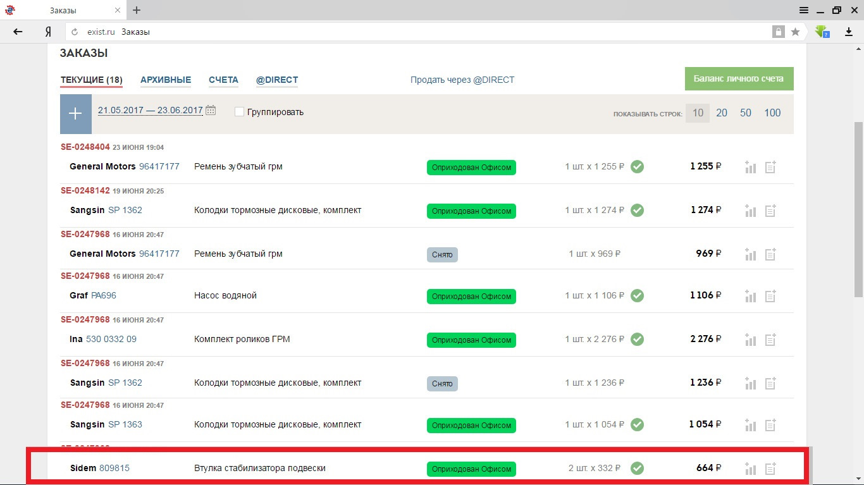The width and height of the screenshot is (864, 485).
Task: Click the address bar lock icon
Action: pos(778,32)
